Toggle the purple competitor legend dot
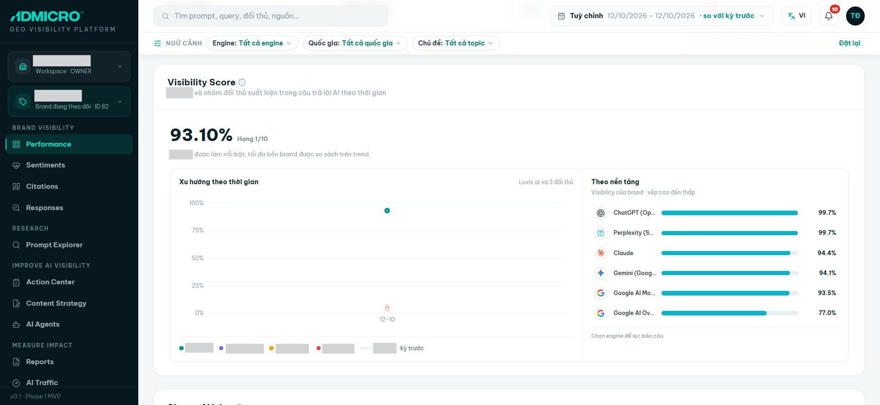Image resolution: width=880 pixels, height=405 pixels. [x=221, y=348]
